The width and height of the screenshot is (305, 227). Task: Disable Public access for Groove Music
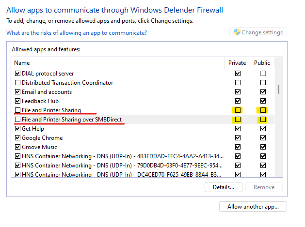pos(263,147)
